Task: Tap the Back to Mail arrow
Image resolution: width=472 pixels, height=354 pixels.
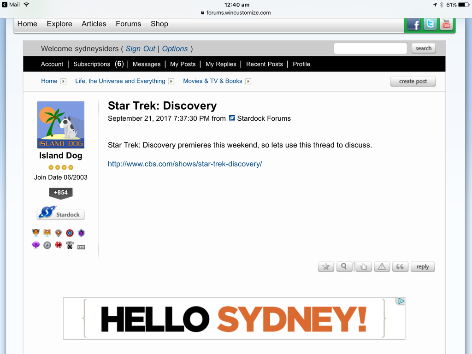Action: coord(5,5)
